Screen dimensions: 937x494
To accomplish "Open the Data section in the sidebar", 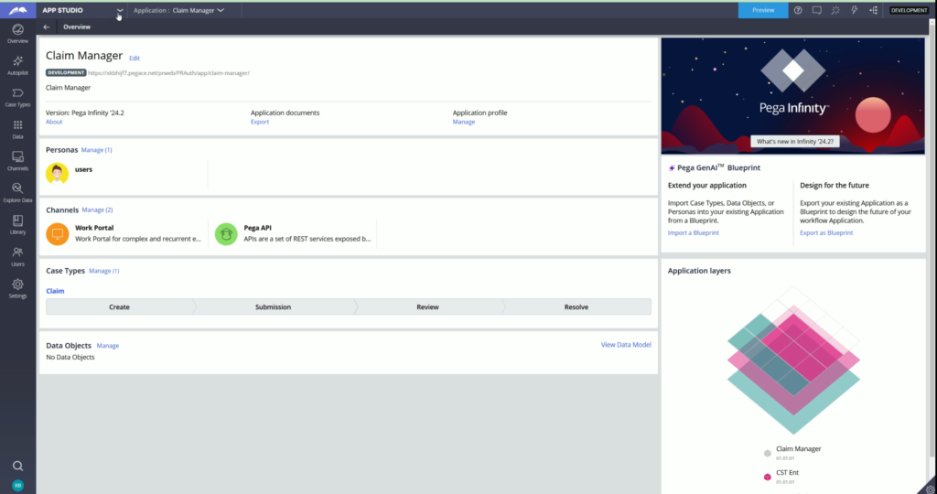I will 18,129.
